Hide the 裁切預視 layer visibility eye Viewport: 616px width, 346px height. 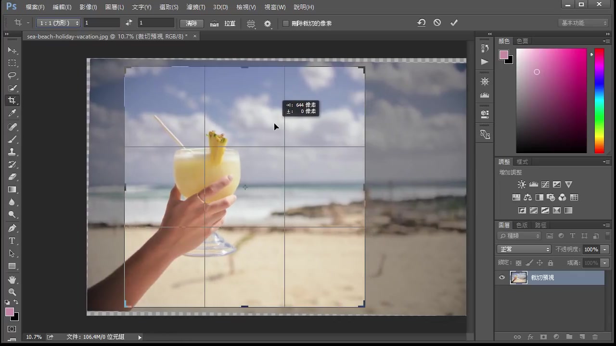pos(502,277)
